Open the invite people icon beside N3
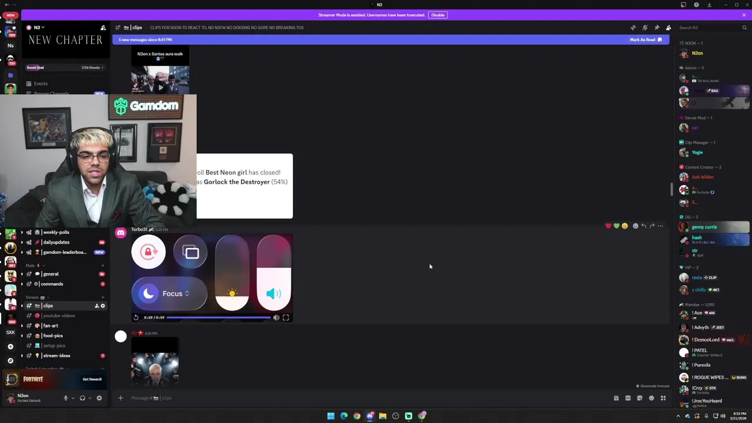Viewport: 752px width, 423px height. tap(103, 28)
